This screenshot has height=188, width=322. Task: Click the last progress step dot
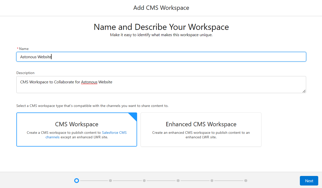[x=246, y=180]
